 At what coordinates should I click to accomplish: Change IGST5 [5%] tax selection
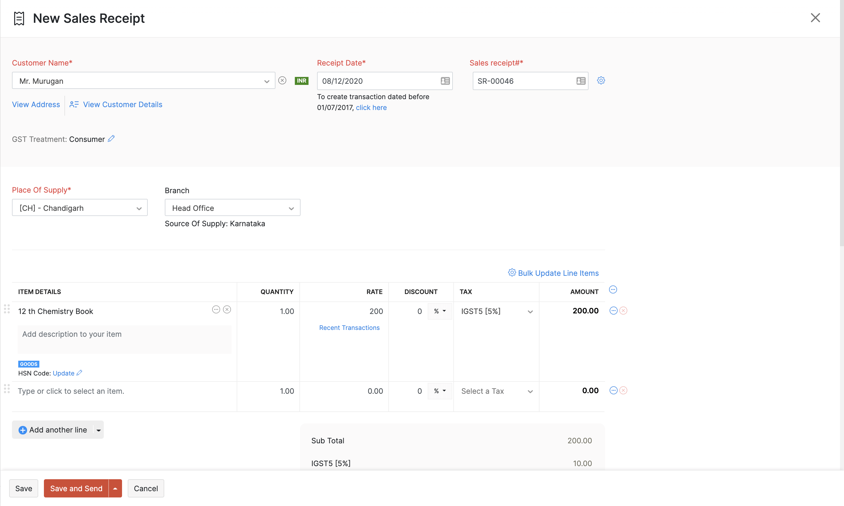tap(496, 311)
